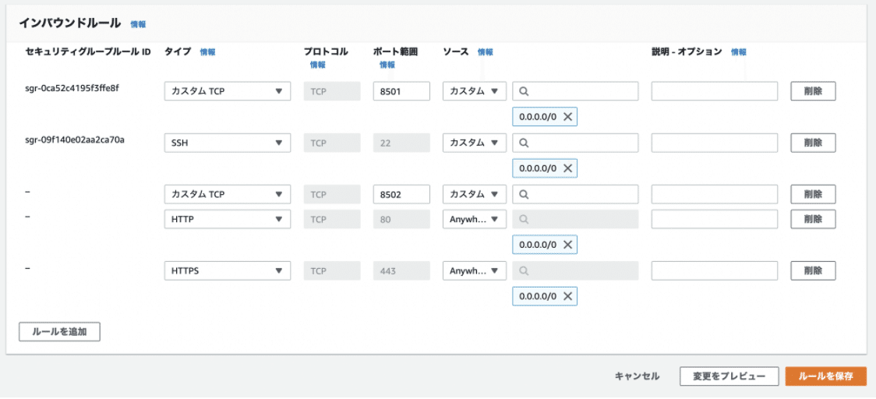876x399 pixels.
Task: Click the source search field of port 8502 rule
Action: [x=575, y=195]
